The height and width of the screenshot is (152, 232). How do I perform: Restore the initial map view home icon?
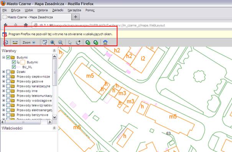click(x=105, y=42)
